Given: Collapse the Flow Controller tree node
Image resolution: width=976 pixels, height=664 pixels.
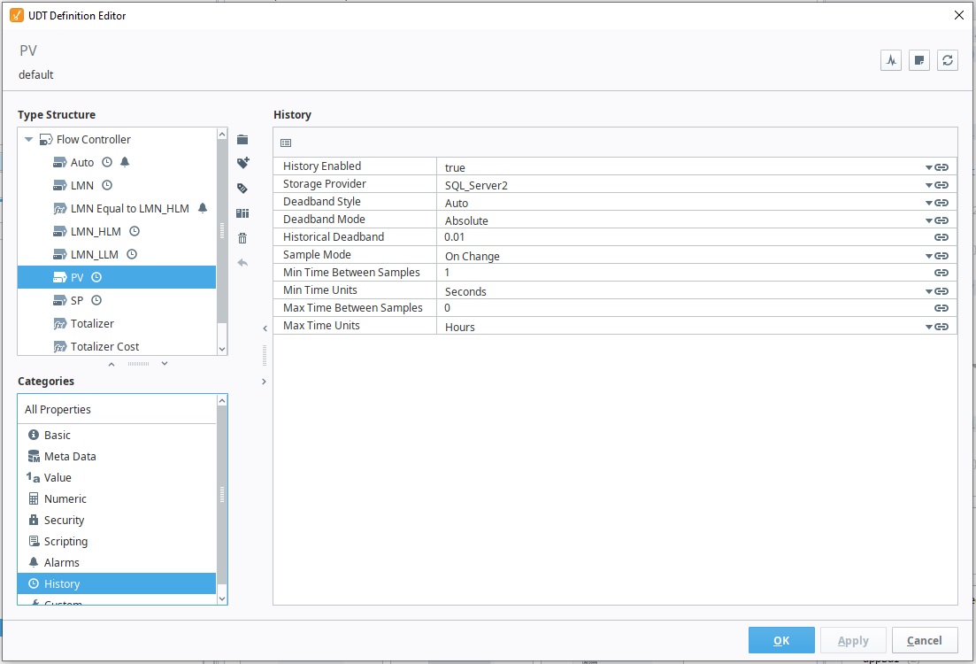Looking at the screenshot, I should pos(28,140).
